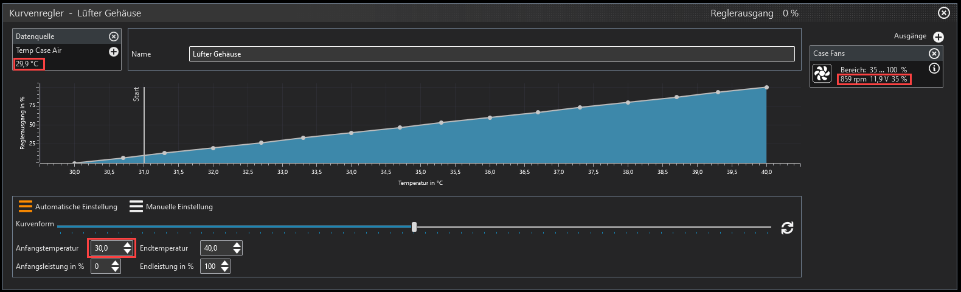Image resolution: width=961 pixels, height=292 pixels.
Task: Decrease Anfangstemperatur with the down arrow
Action: (127, 251)
